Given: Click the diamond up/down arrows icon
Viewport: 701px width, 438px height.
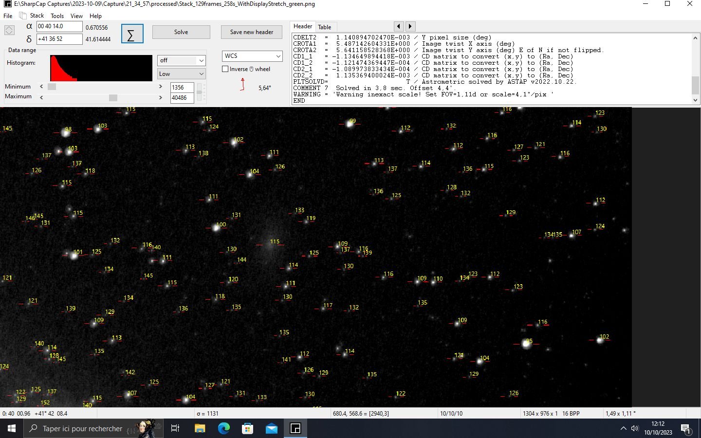Looking at the screenshot, I should click(9, 30).
